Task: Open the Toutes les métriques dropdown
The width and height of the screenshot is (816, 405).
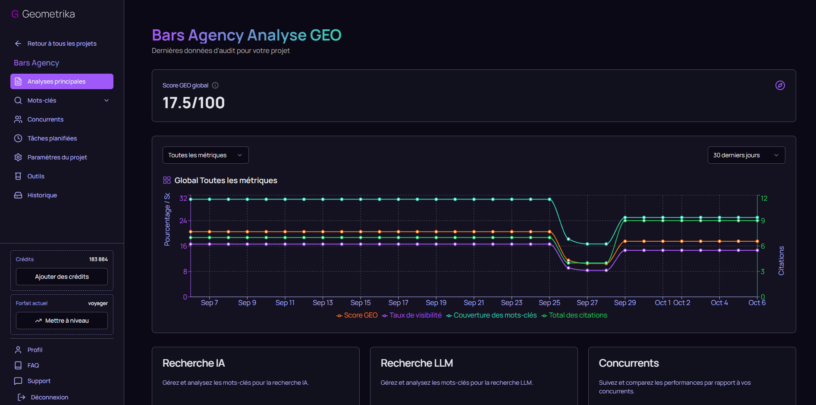Action: pyautogui.click(x=205, y=155)
